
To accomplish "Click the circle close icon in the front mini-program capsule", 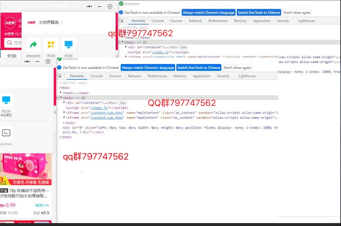I will coord(48,62).
